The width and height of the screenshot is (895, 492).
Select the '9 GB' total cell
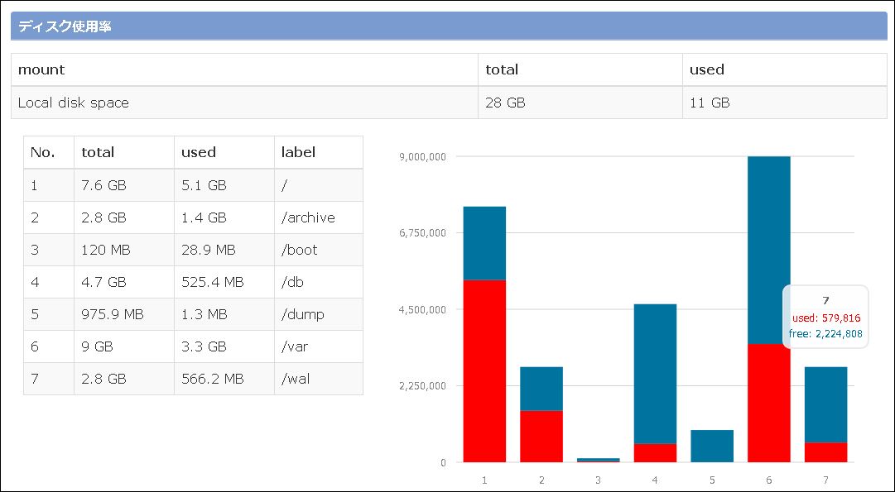[124, 346]
